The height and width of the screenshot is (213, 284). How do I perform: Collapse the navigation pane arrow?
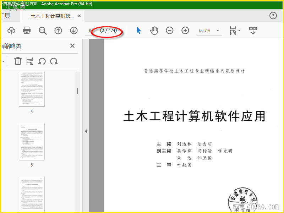[86, 131]
